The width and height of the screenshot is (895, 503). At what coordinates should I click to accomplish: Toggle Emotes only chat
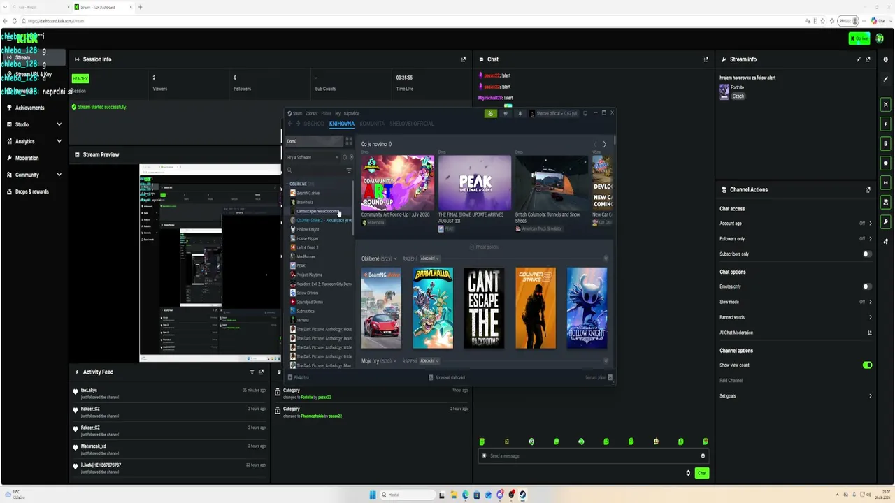pyautogui.click(x=867, y=286)
